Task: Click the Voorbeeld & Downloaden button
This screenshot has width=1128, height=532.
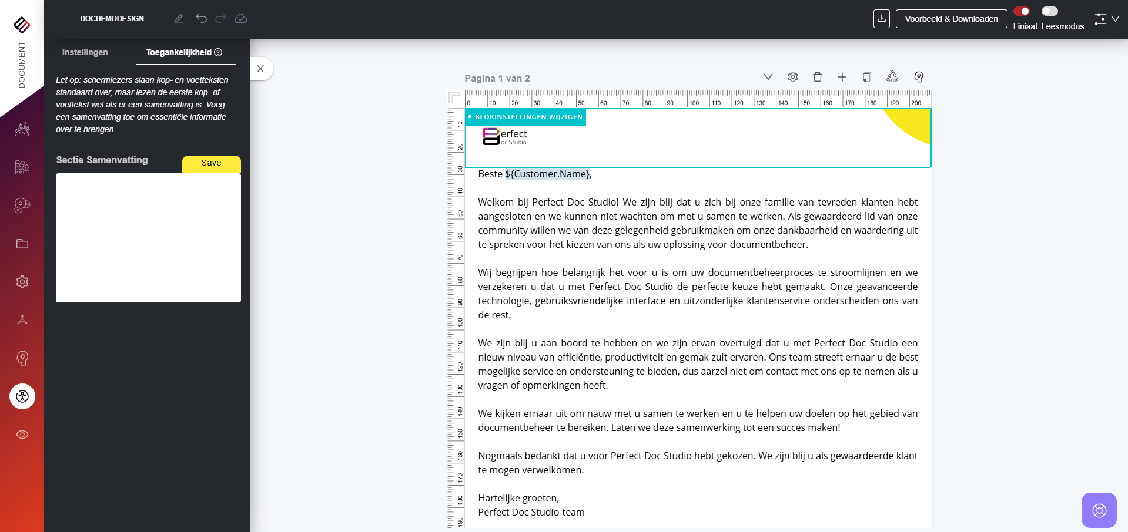Action: [951, 19]
